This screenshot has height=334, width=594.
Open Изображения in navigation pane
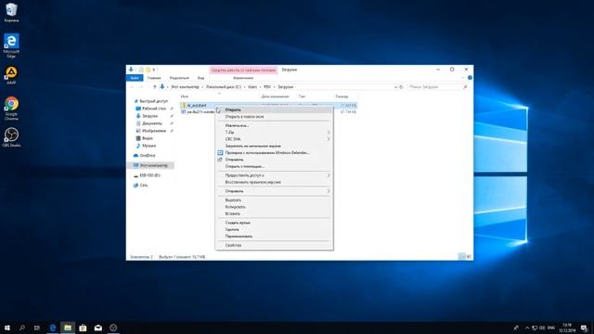(153, 131)
